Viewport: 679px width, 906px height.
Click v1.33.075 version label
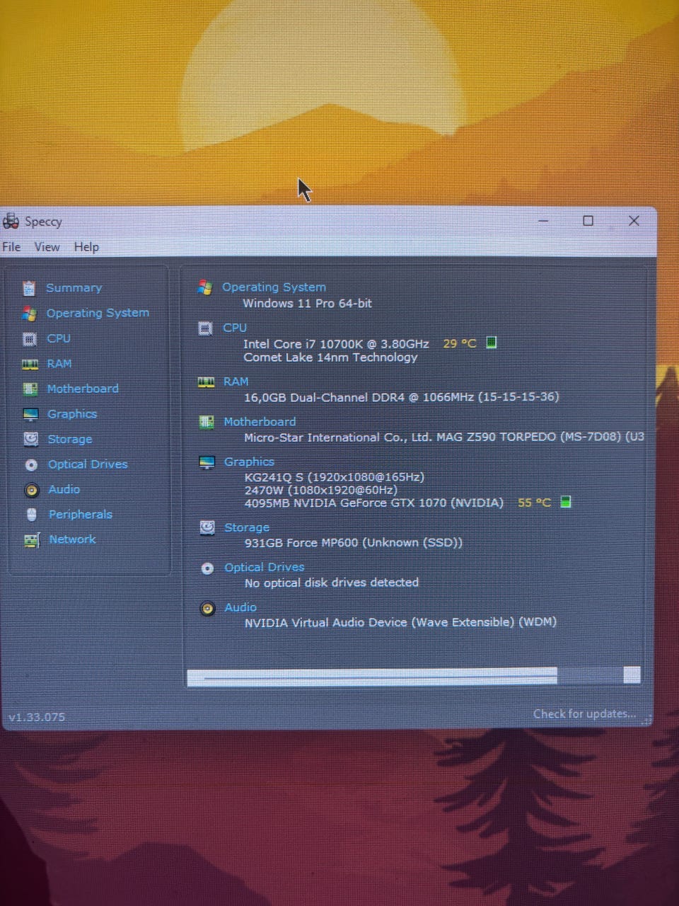click(x=37, y=717)
